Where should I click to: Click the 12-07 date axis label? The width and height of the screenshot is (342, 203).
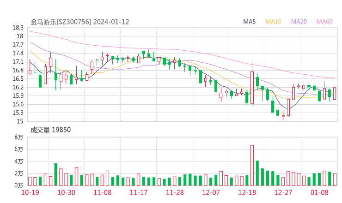(211, 192)
